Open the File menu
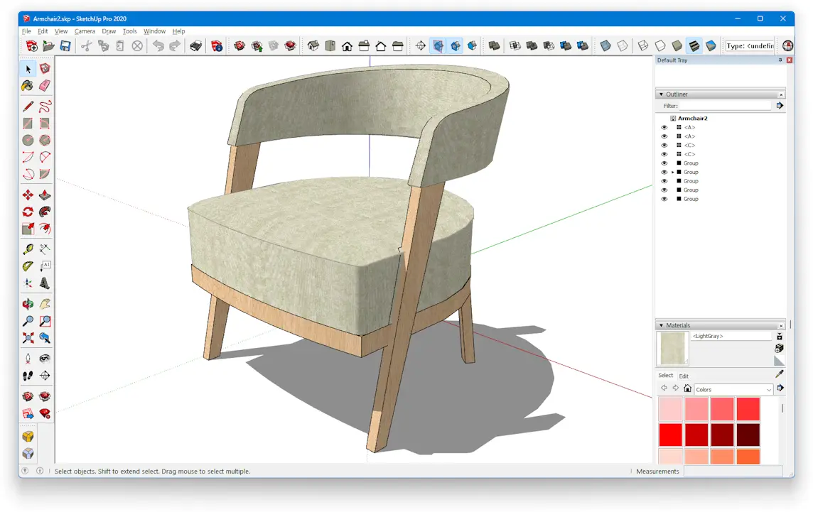The height and width of the screenshot is (512, 813). [26, 32]
